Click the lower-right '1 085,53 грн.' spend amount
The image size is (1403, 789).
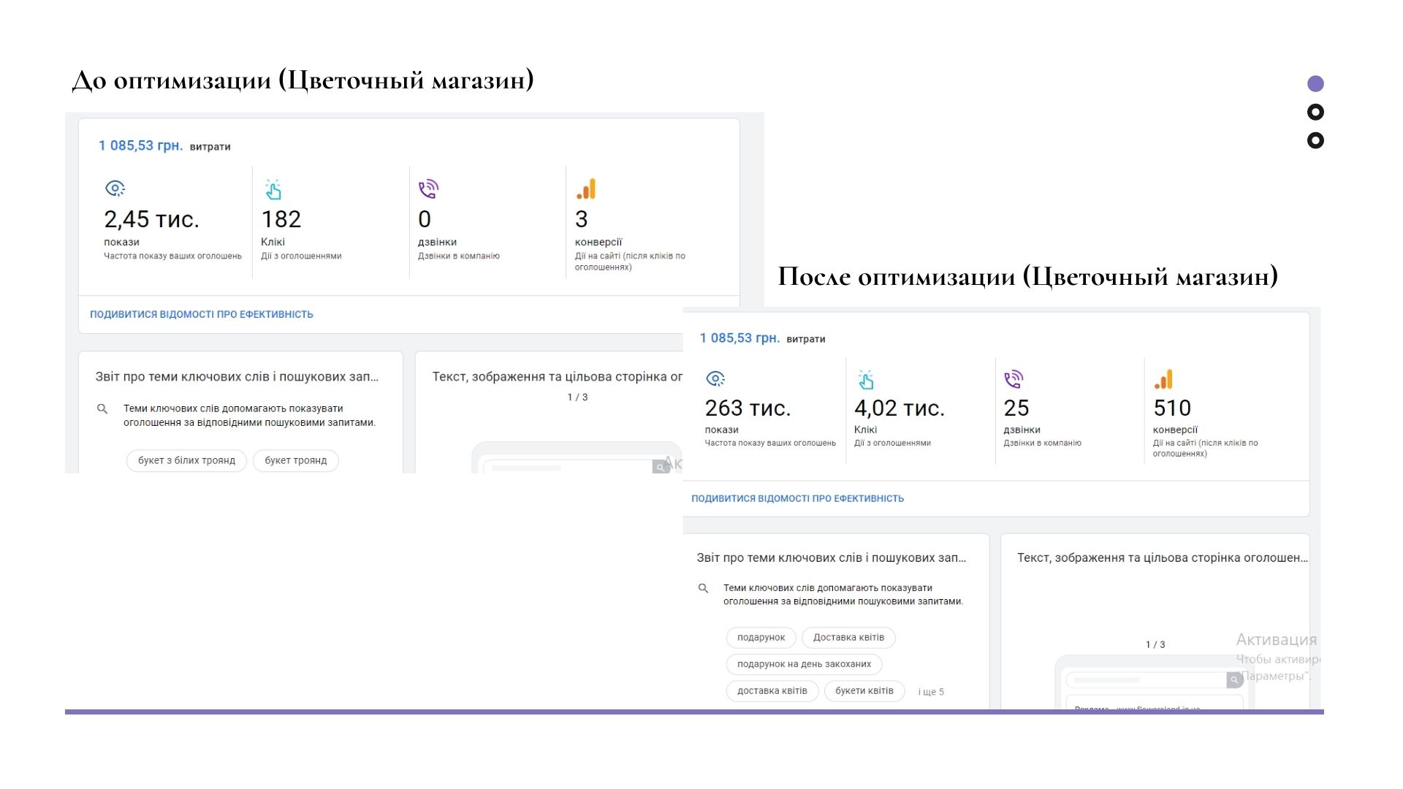click(739, 338)
